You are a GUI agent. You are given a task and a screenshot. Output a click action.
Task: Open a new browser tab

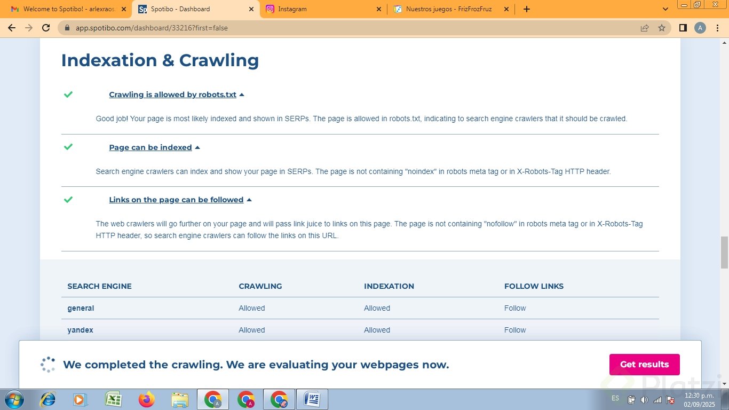[527, 9]
